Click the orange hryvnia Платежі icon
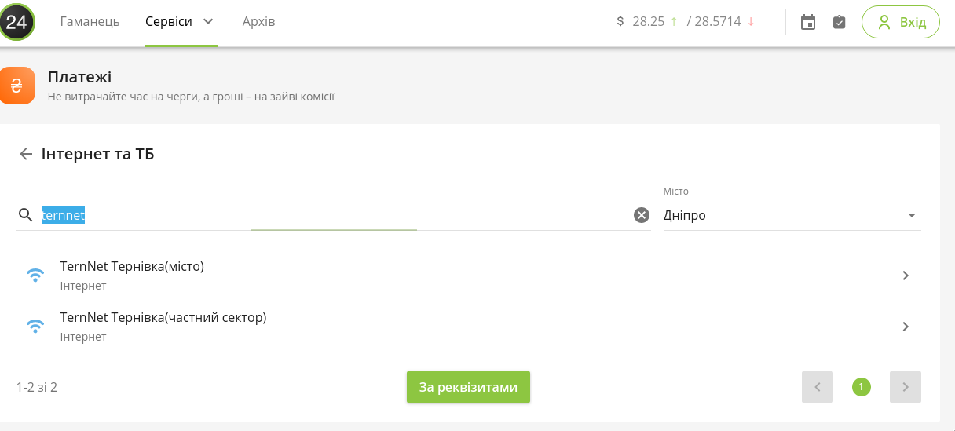This screenshot has width=955, height=431. 17,86
